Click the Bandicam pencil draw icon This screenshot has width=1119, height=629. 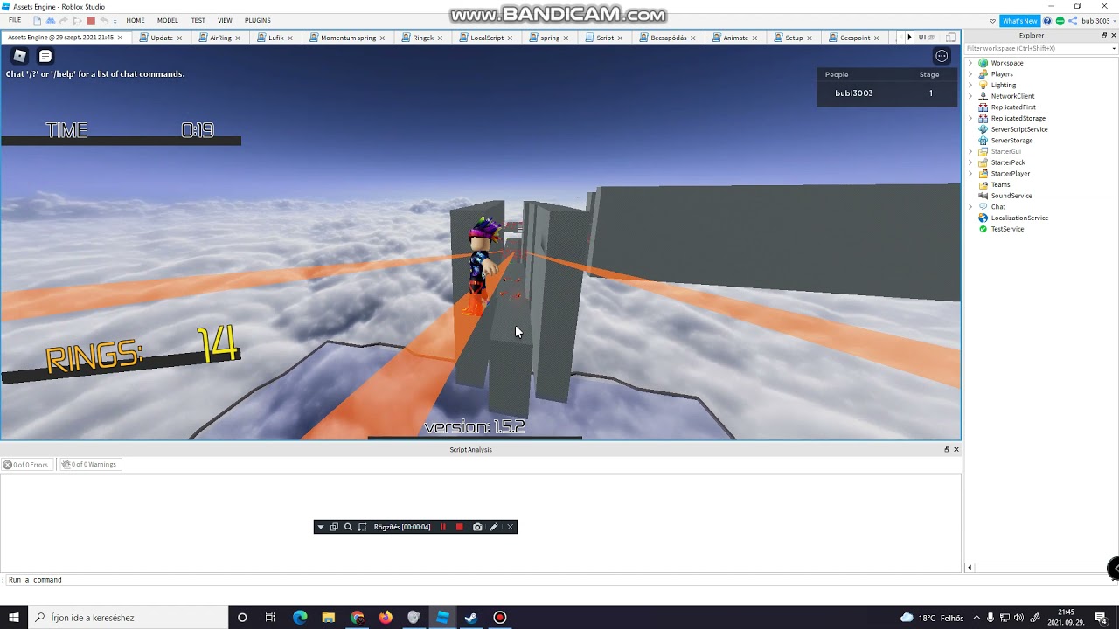coord(494,527)
